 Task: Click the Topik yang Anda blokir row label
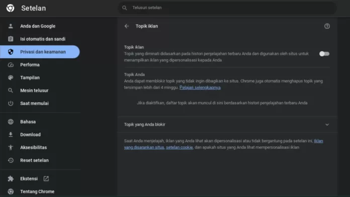[x=145, y=125]
